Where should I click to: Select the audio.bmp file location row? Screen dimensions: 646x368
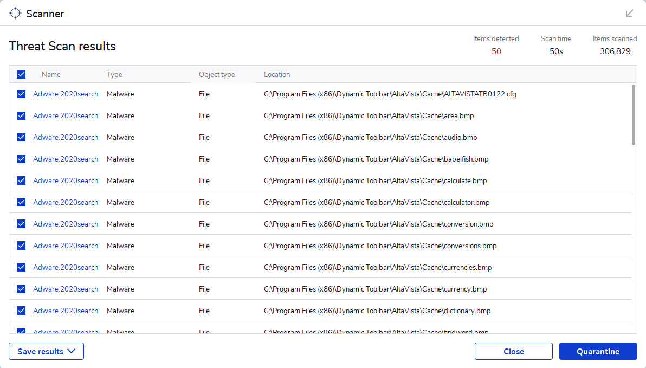tap(370, 137)
